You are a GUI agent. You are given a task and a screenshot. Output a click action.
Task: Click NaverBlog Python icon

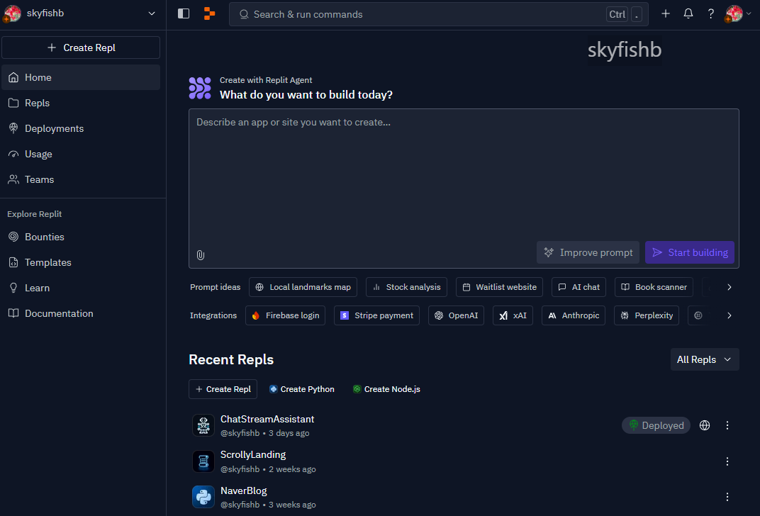(203, 497)
